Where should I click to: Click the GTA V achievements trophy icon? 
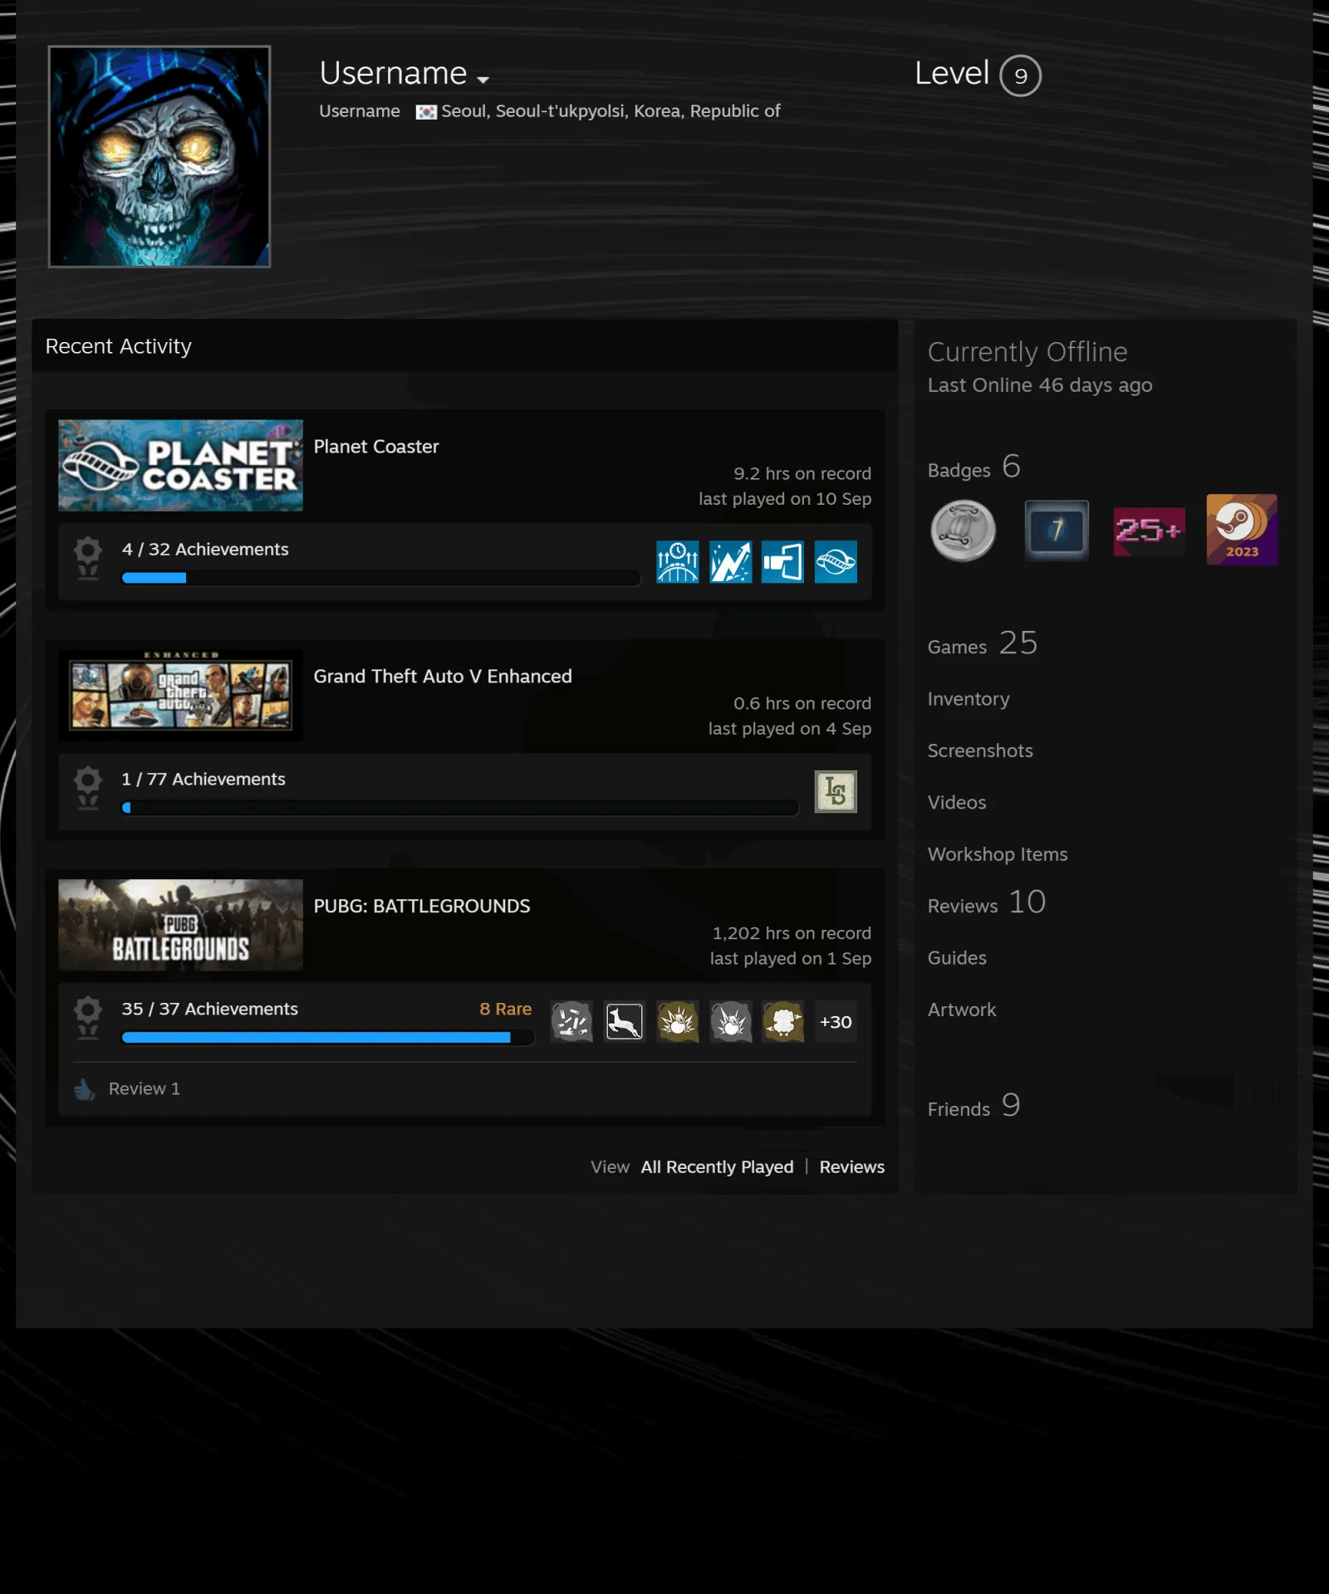tap(88, 788)
